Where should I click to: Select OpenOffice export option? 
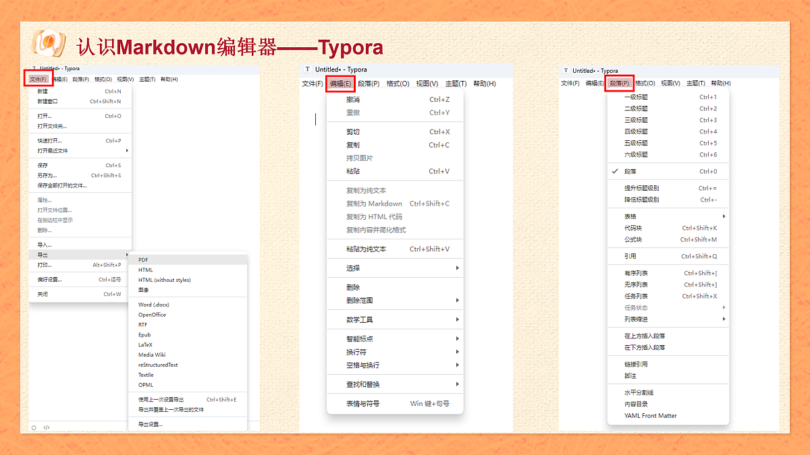pos(188,315)
